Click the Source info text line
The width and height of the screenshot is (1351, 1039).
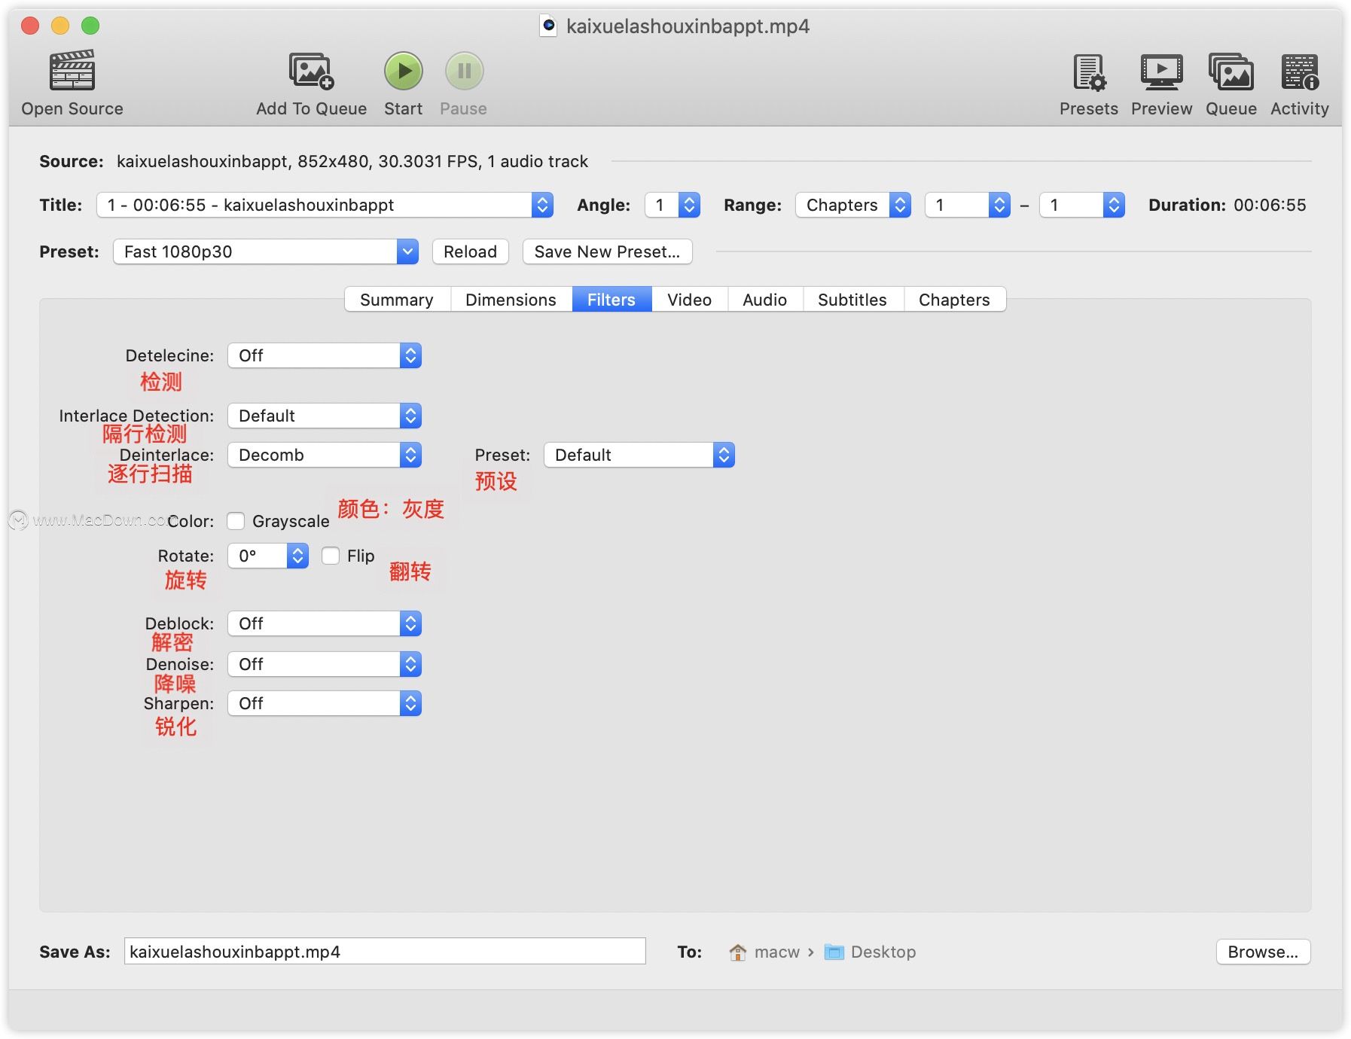tap(352, 161)
